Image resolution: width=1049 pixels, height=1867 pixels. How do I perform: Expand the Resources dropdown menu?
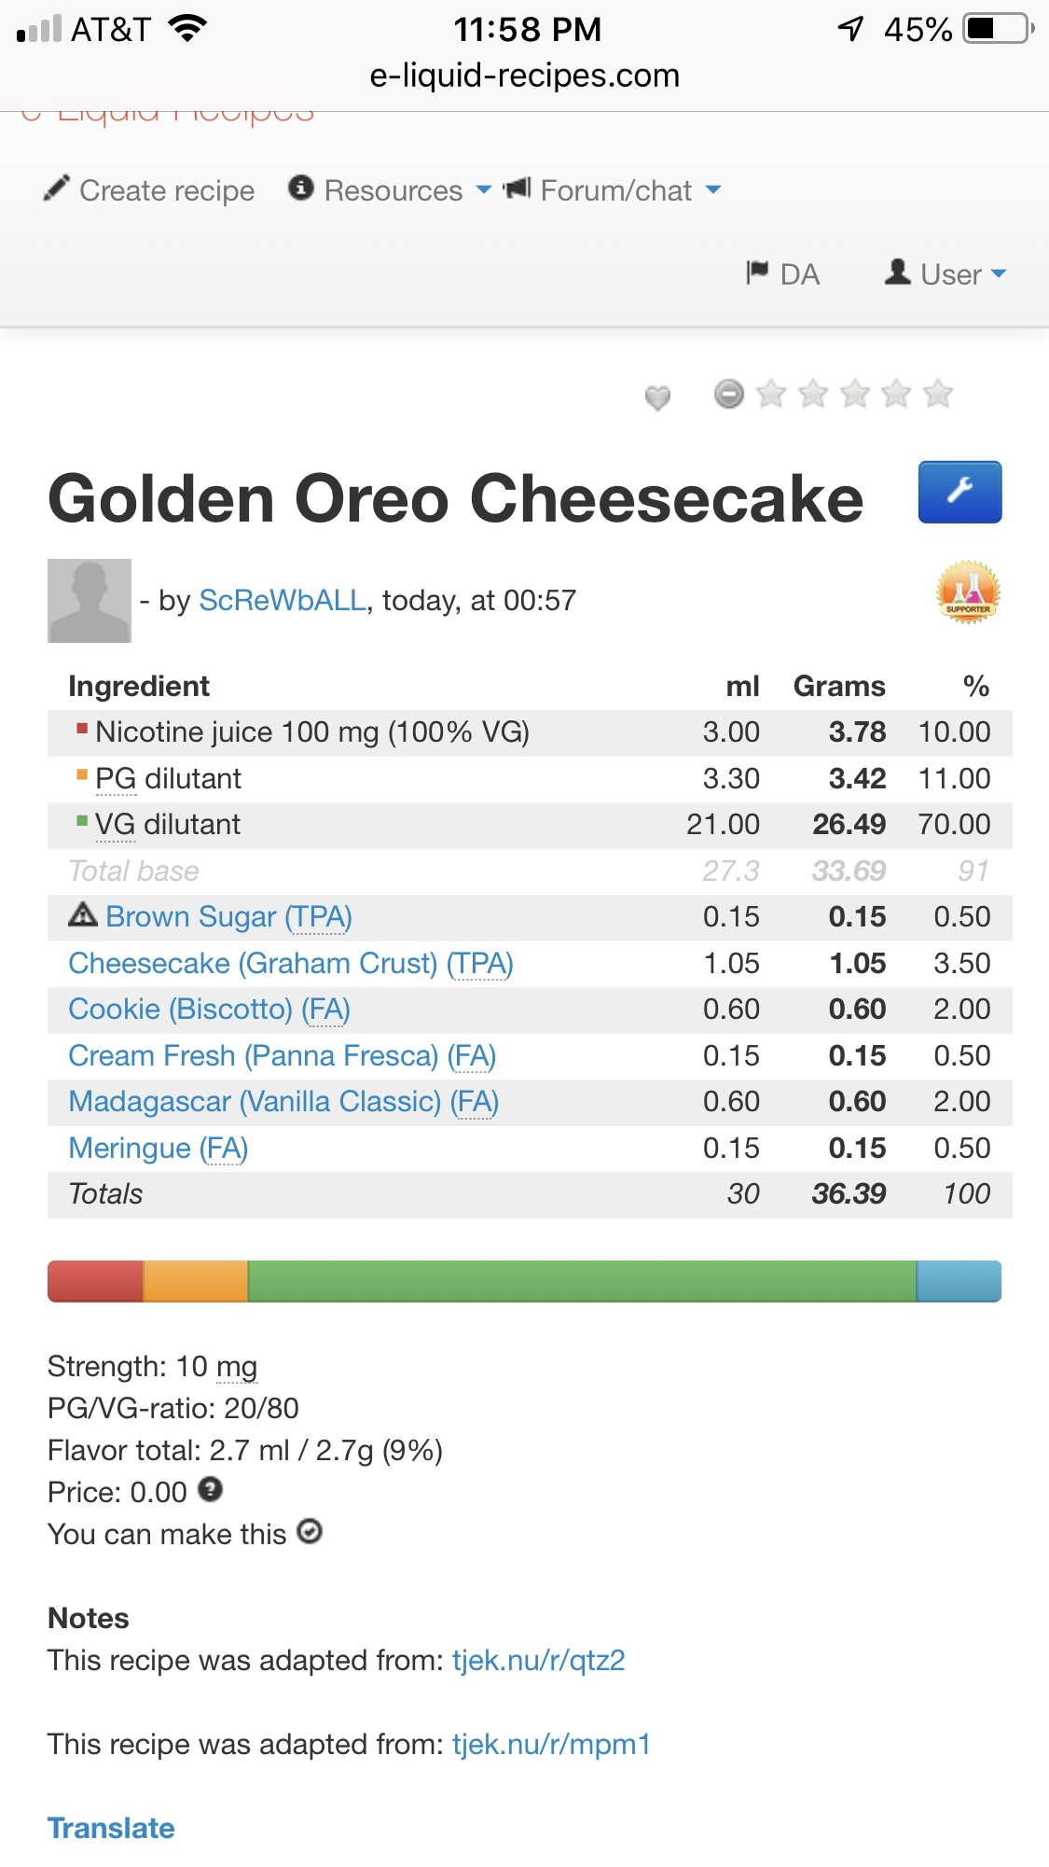392,190
